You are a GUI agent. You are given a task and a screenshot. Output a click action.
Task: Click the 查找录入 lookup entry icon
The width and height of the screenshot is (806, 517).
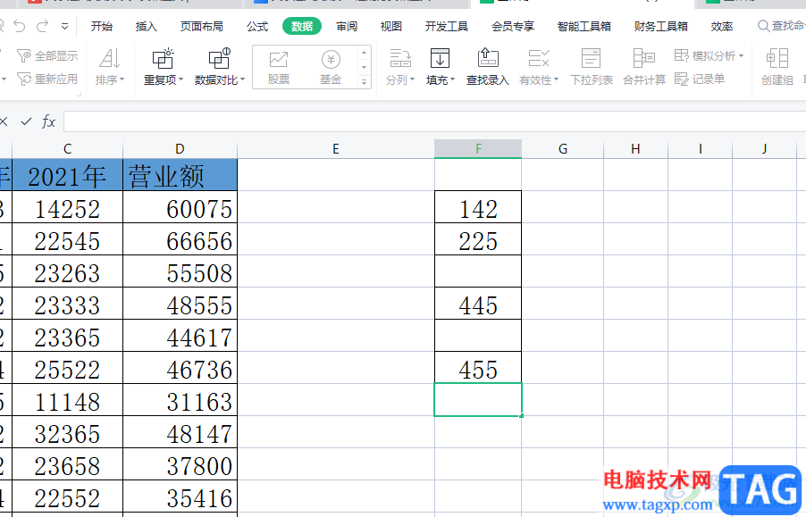[487, 66]
